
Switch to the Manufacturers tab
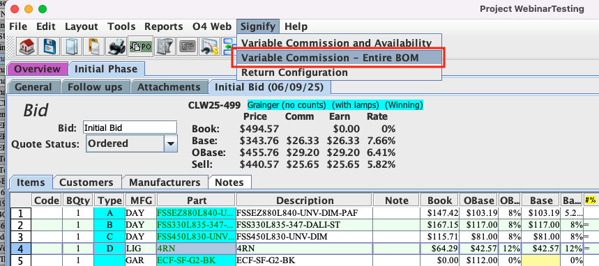[x=165, y=182]
